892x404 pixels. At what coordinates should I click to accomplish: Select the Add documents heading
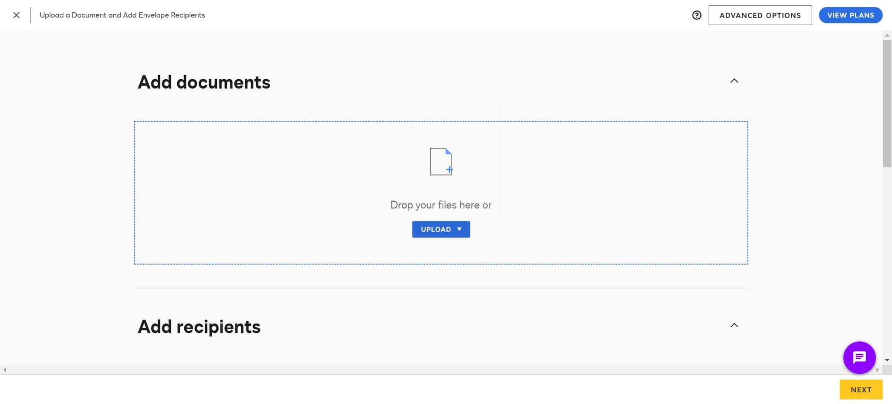click(204, 82)
